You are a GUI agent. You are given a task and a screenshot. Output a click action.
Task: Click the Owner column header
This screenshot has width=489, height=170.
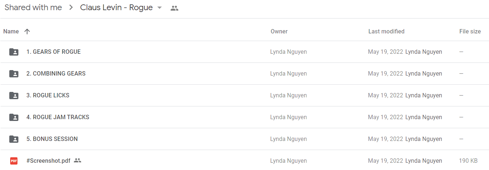(x=279, y=32)
